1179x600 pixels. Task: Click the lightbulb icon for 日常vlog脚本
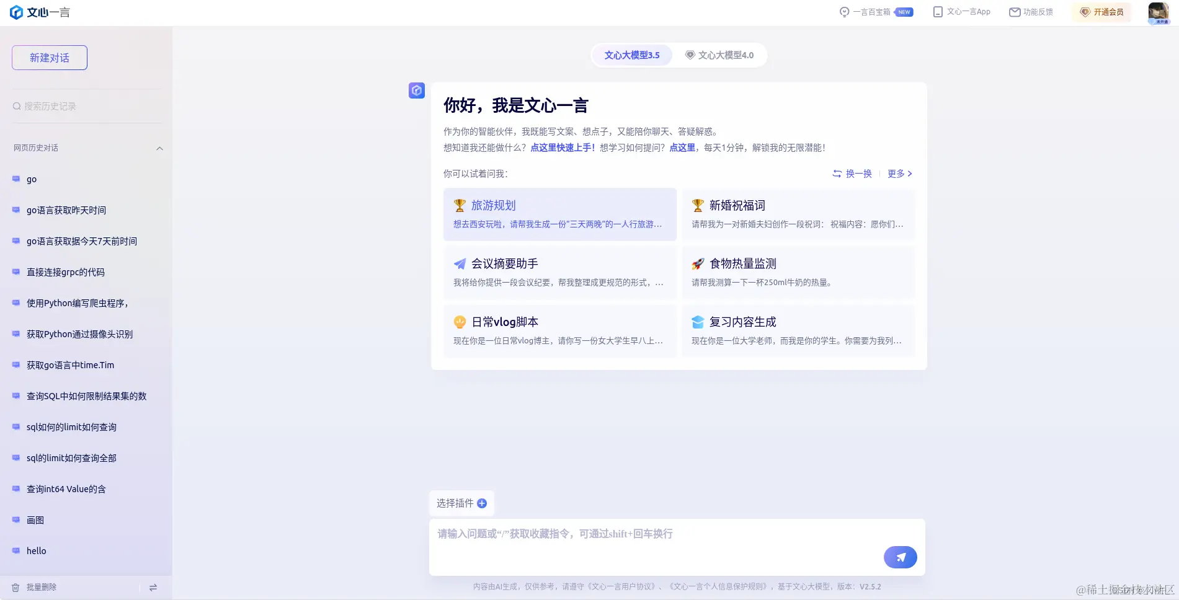point(460,321)
